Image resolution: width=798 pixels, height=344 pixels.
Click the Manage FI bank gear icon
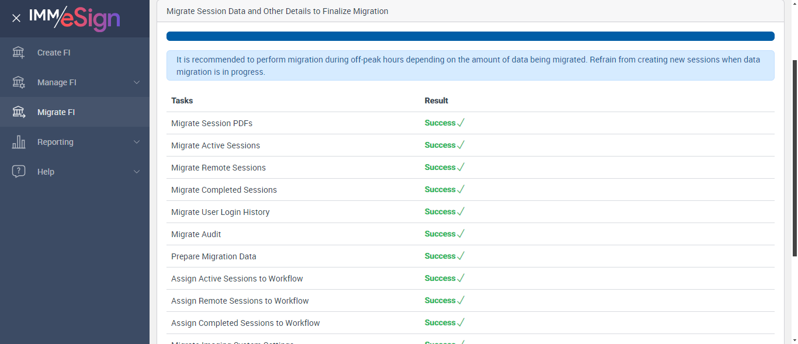(x=19, y=82)
